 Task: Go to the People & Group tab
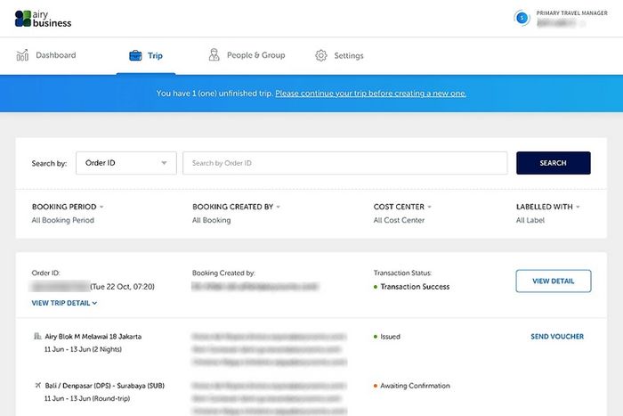255,55
